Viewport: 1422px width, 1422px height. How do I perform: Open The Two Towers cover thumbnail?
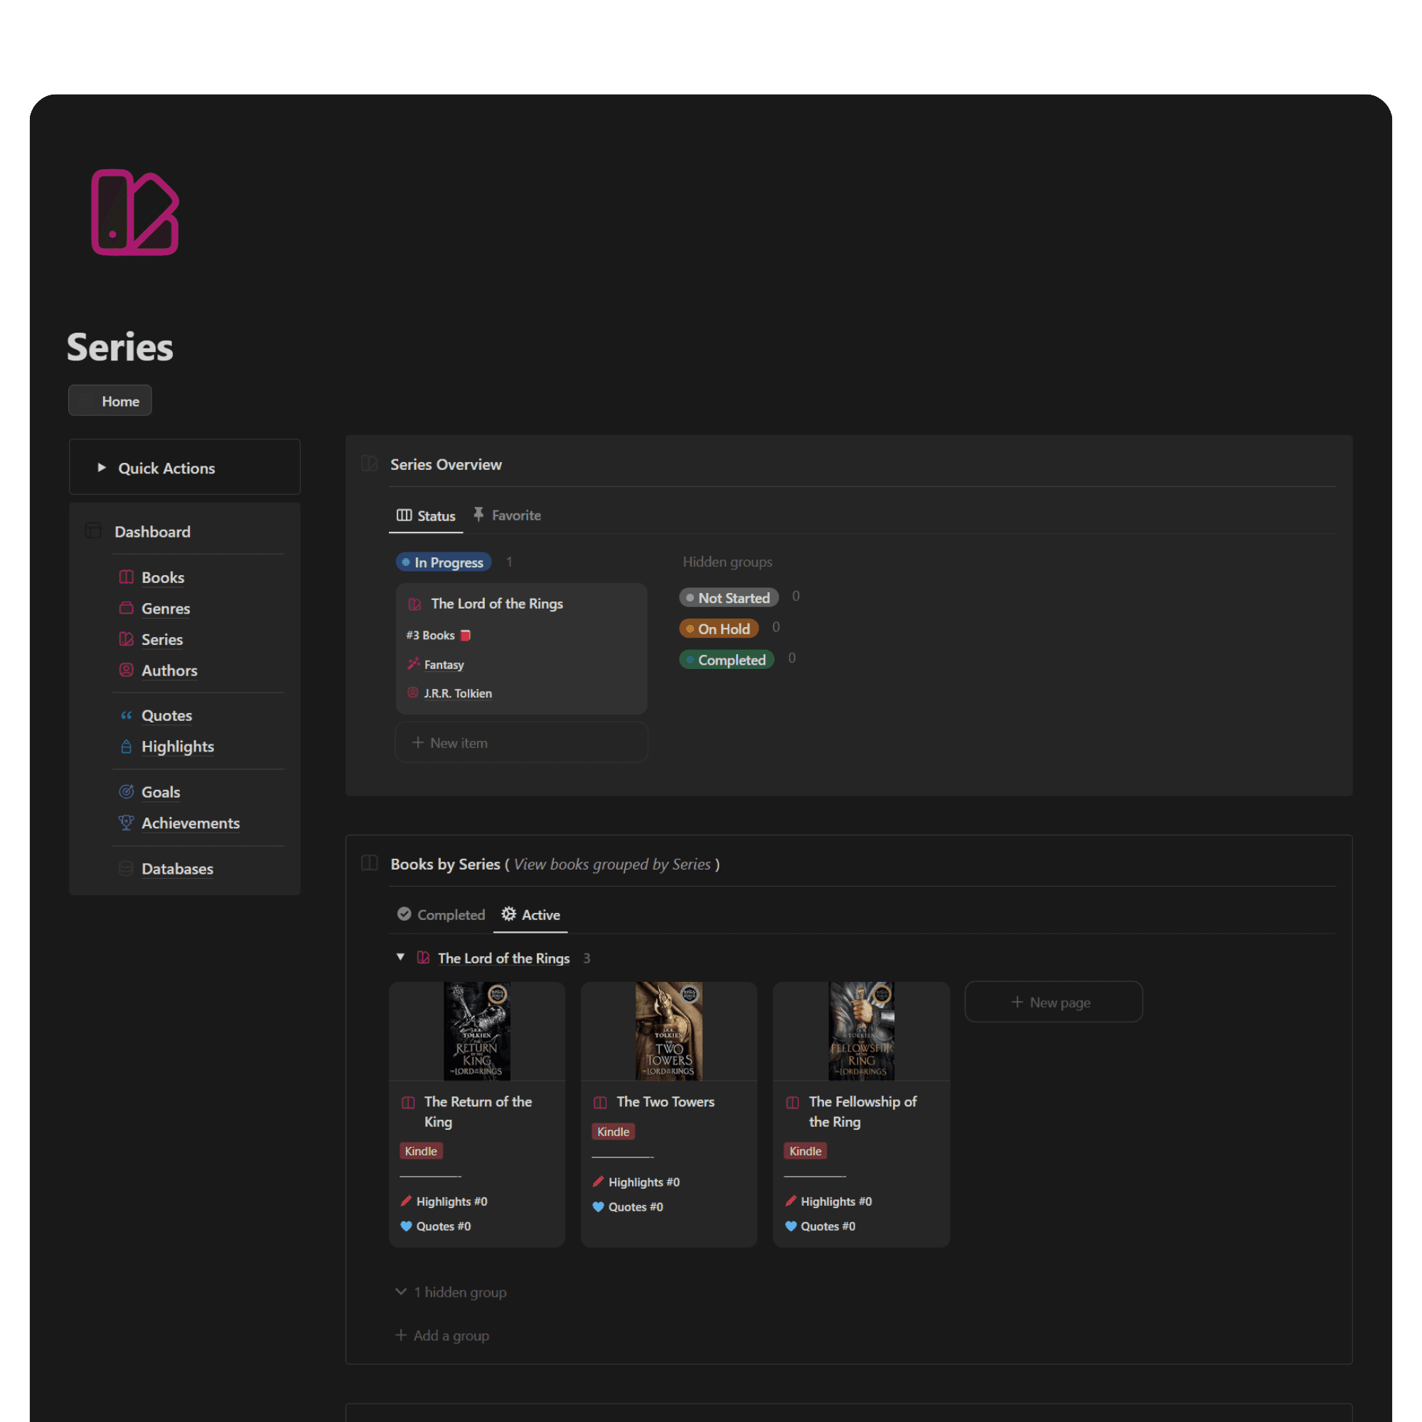coord(668,1030)
